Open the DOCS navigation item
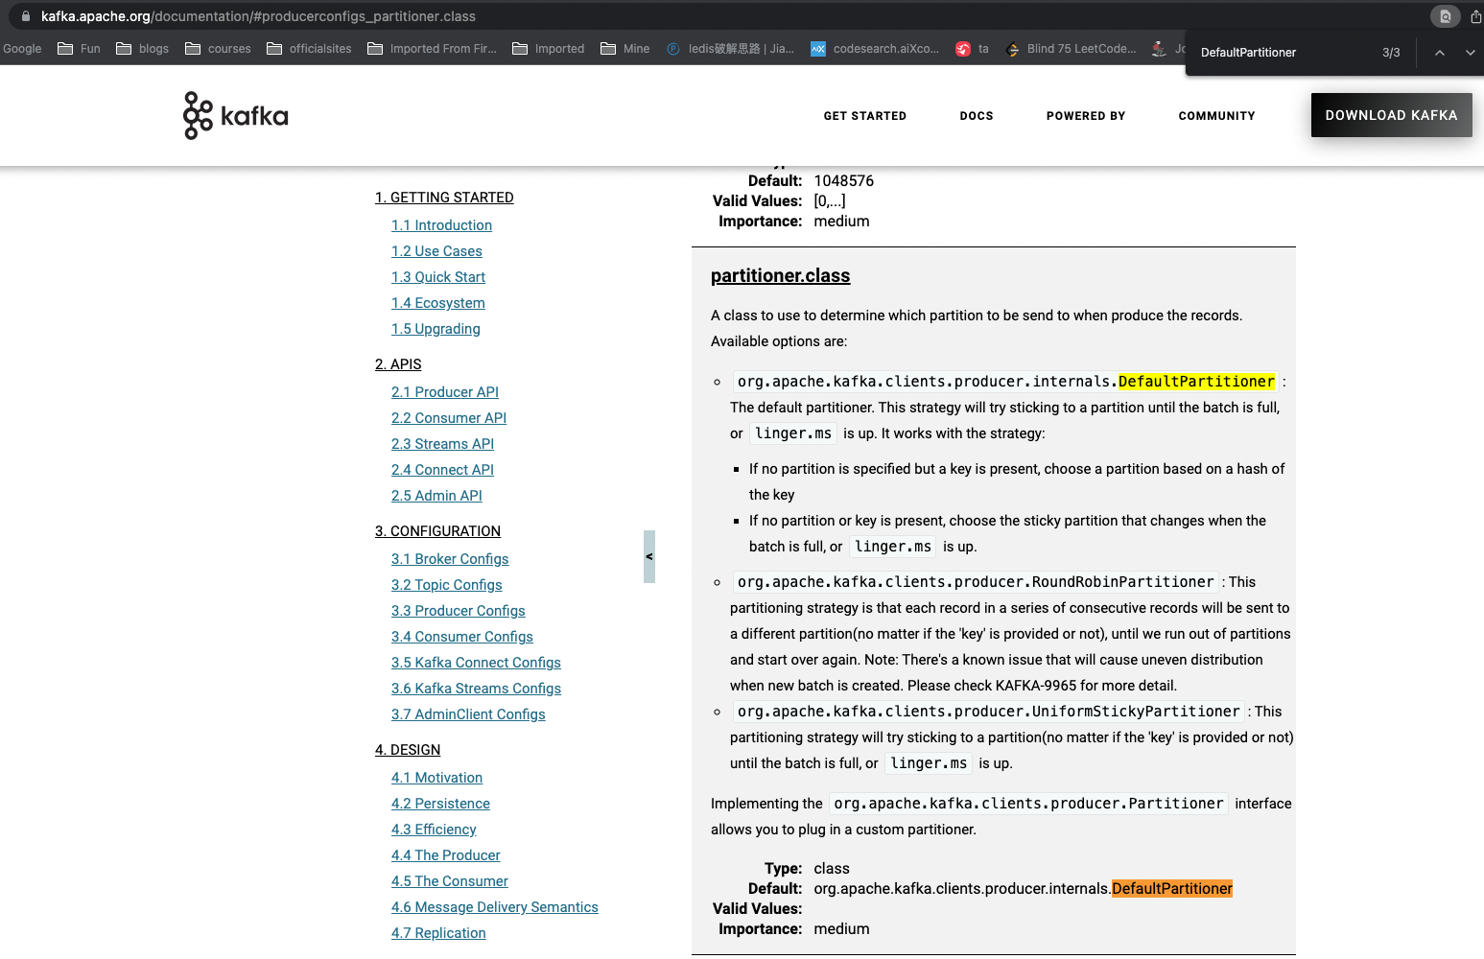This screenshot has height=959, width=1484. 976,116
